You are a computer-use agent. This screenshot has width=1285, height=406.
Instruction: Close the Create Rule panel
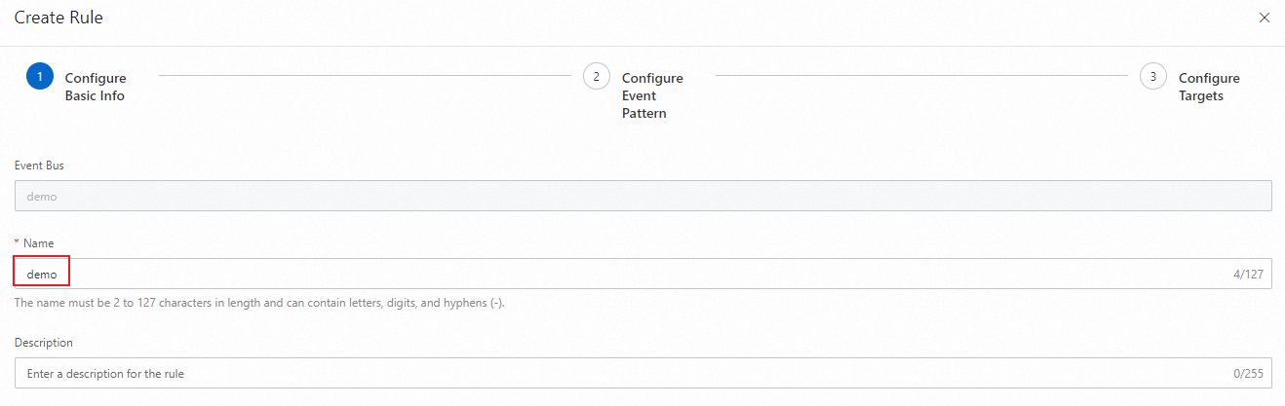tap(1265, 18)
